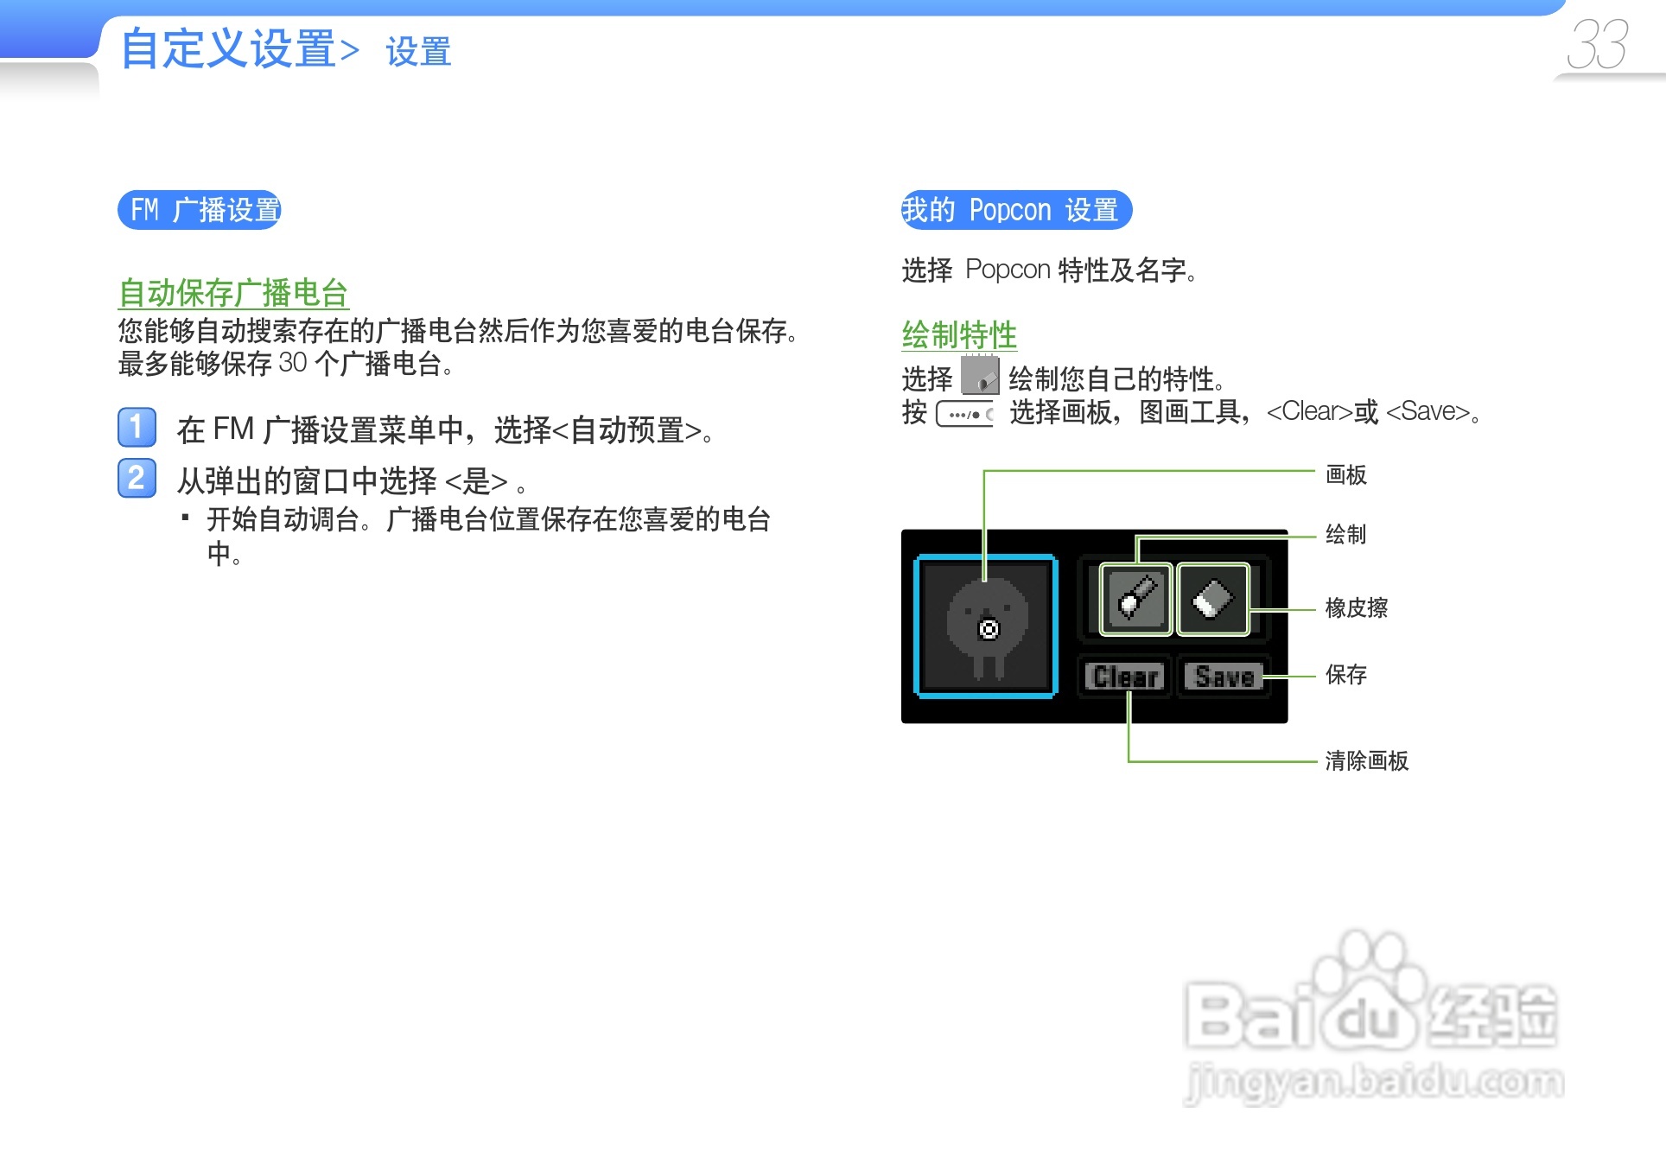Viewport: 1666px width, 1176px height.
Task: Click the step 1 number badge
Action: (x=137, y=427)
